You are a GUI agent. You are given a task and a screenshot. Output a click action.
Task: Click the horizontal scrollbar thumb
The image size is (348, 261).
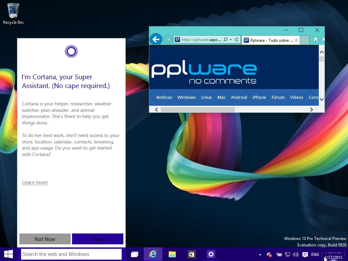[x=198, y=109]
